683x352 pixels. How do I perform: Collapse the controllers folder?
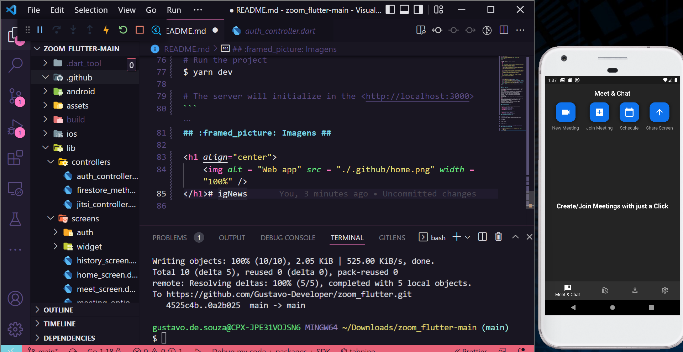(x=85, y=162)
